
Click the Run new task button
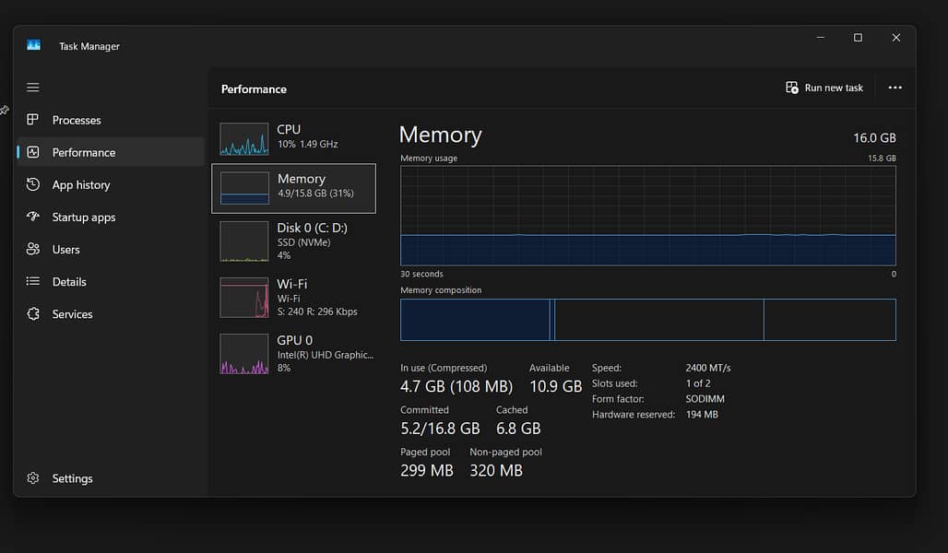click(824, 88)
